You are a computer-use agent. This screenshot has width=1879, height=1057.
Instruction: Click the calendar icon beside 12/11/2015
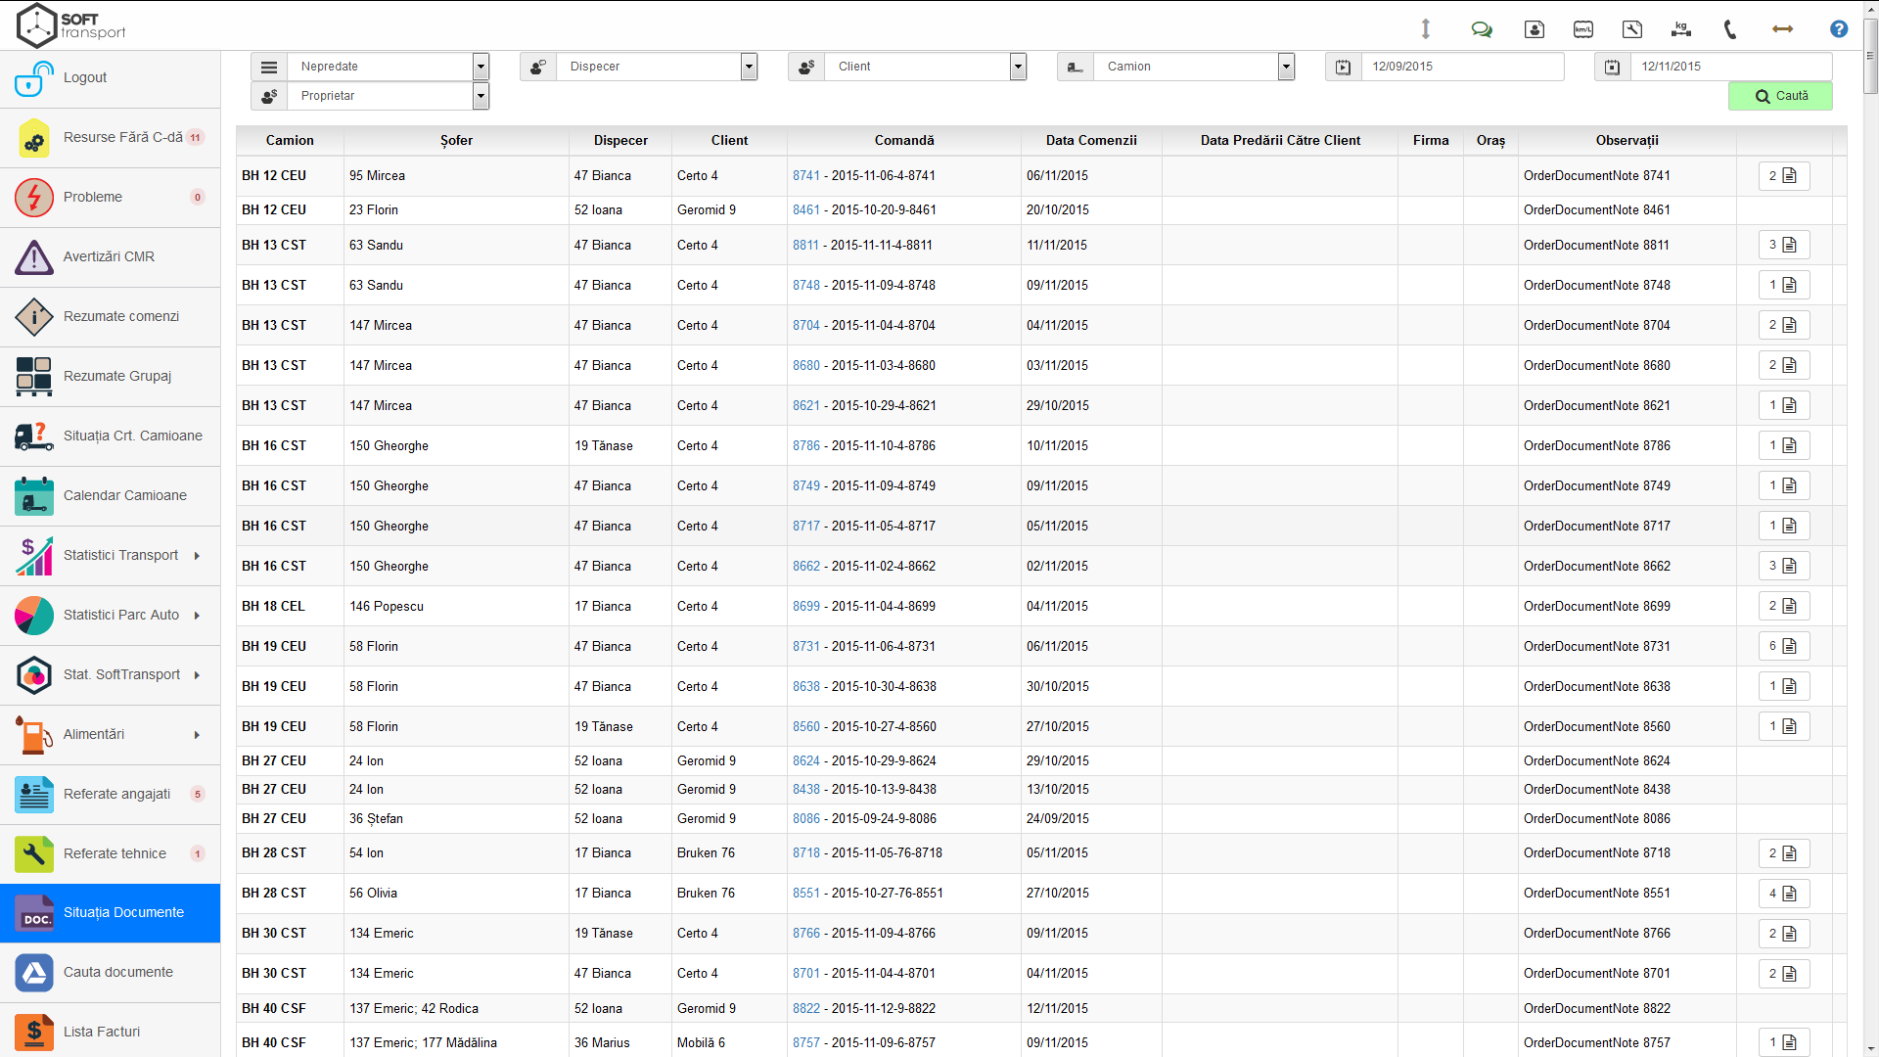click(x=1613, y=67)
